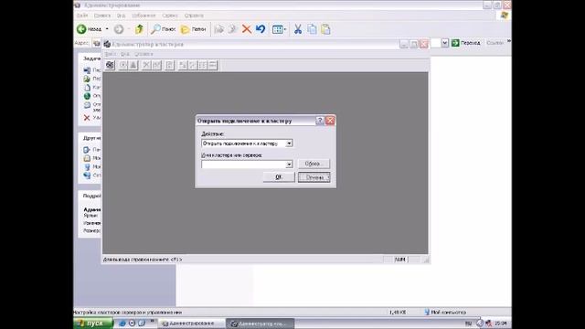Click the Ссылки (Links) label in Explorer
The height and width of the screenshot is (329, 585).
(x=495, y=43)
